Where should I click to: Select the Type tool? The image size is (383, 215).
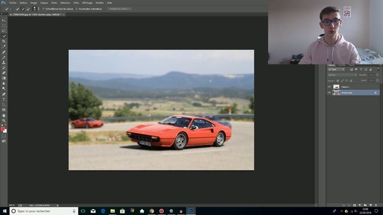pyautogui.click(x=4, y=99)
